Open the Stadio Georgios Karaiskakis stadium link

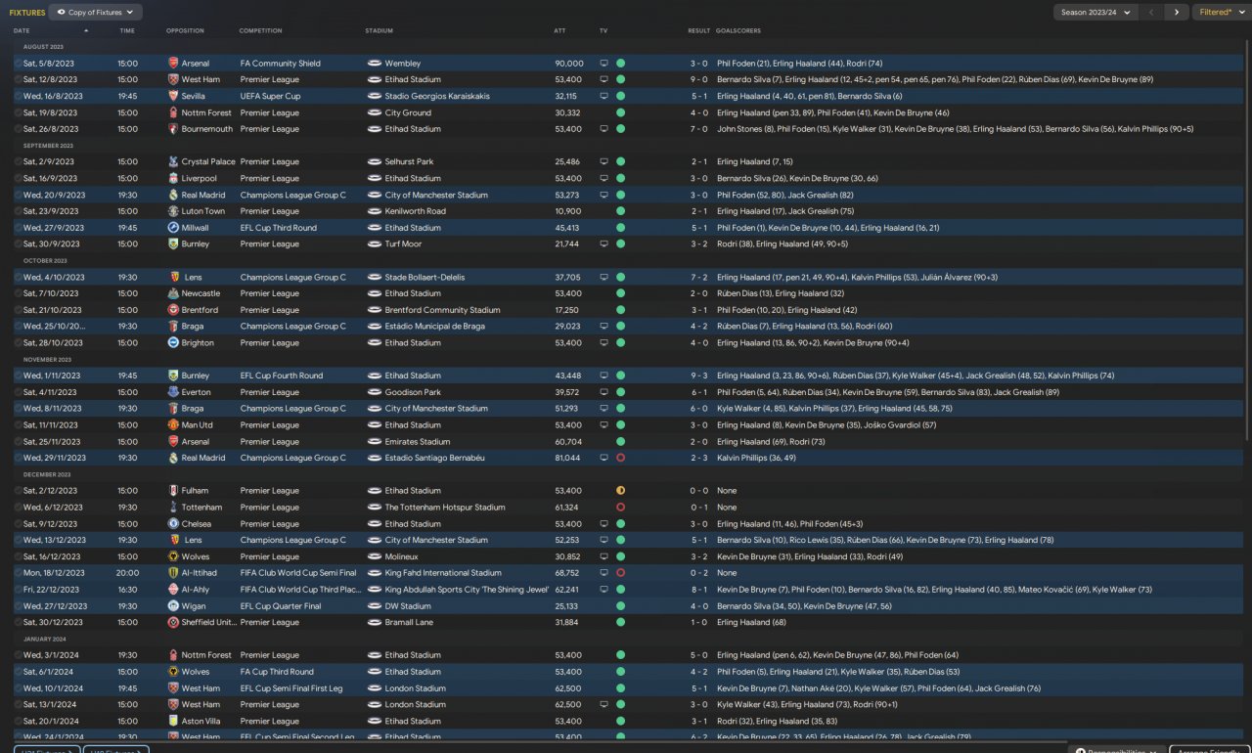pyautogui.click(x=437, y=96)
